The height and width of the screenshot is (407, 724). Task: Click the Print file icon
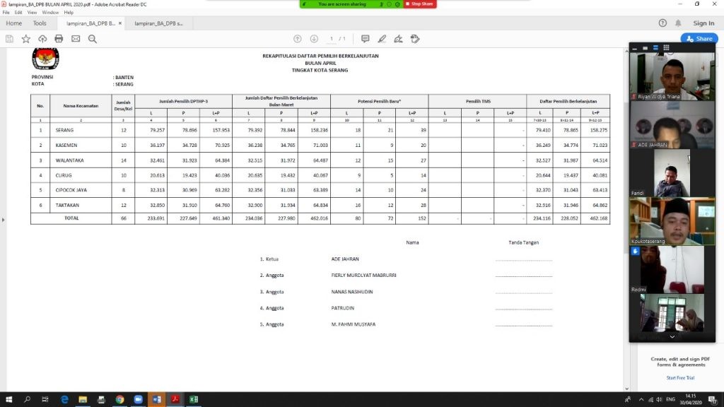pos(59,39)
